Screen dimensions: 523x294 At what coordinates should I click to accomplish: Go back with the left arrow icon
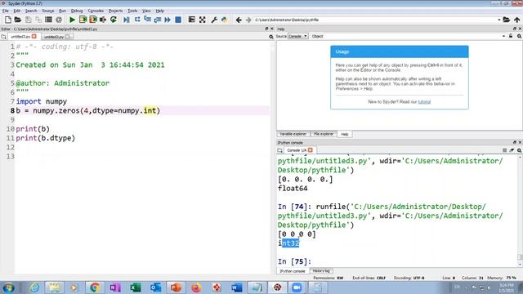(239, 20)
